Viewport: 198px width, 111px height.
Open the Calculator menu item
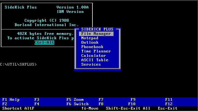[93, 56]
